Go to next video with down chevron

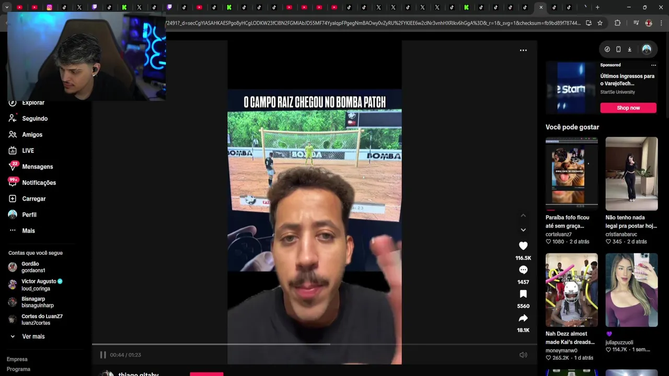[x=523, y=230]
